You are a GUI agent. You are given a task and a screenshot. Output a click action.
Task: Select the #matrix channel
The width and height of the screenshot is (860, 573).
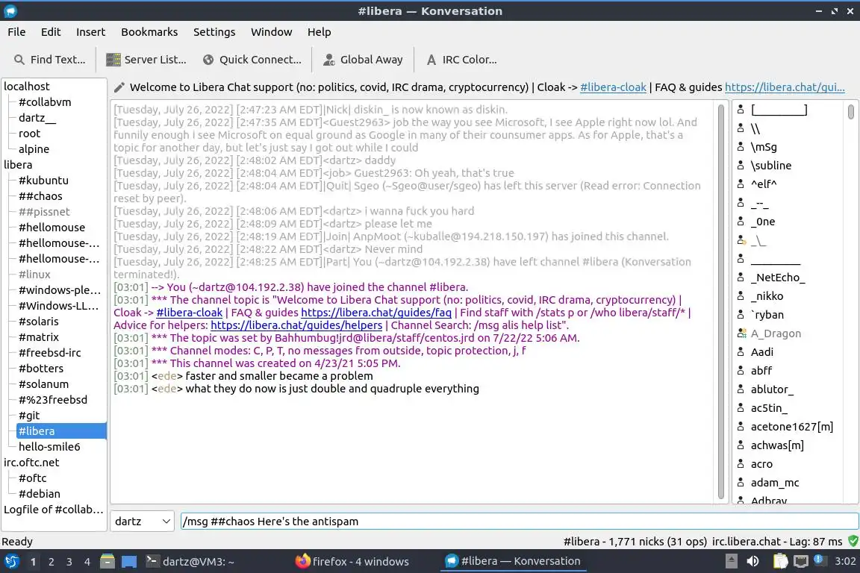[38, 336]
